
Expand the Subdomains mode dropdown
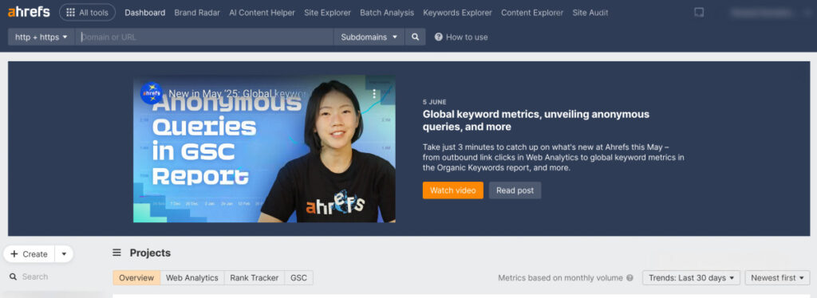[369, 37]
